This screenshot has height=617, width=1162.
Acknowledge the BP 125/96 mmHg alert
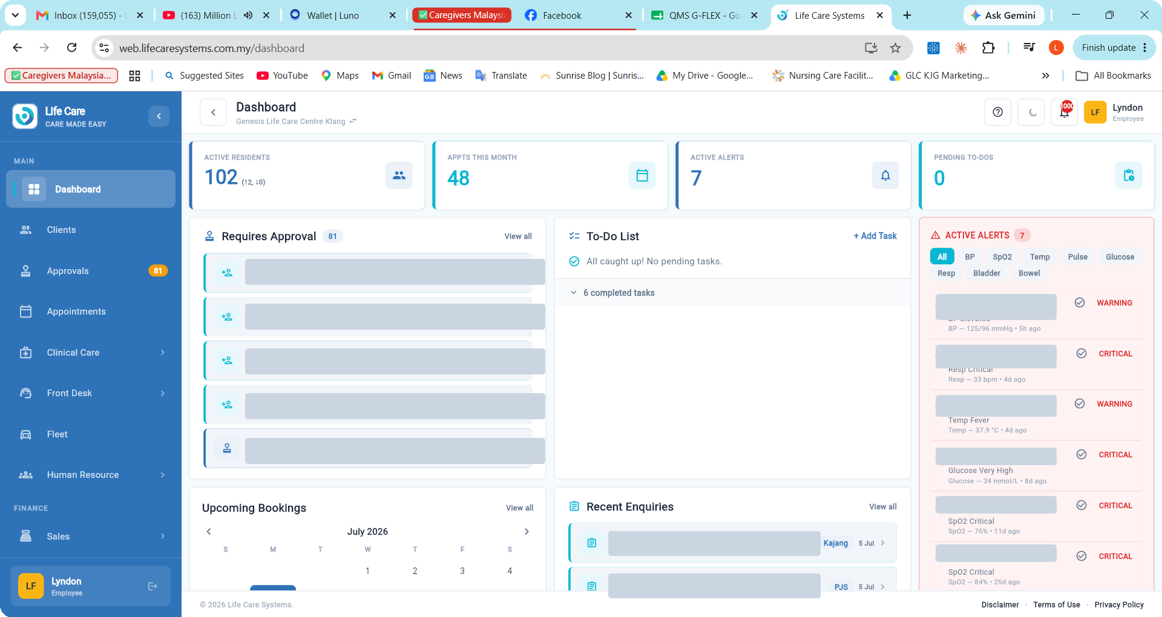1080,302
